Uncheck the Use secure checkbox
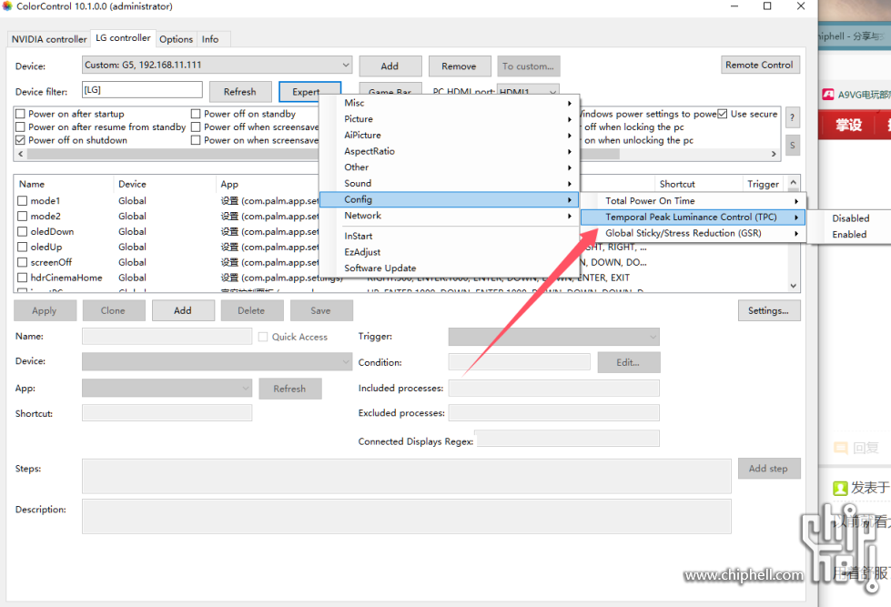Viewport: 891px width, 607px height. tap(723, 114)
